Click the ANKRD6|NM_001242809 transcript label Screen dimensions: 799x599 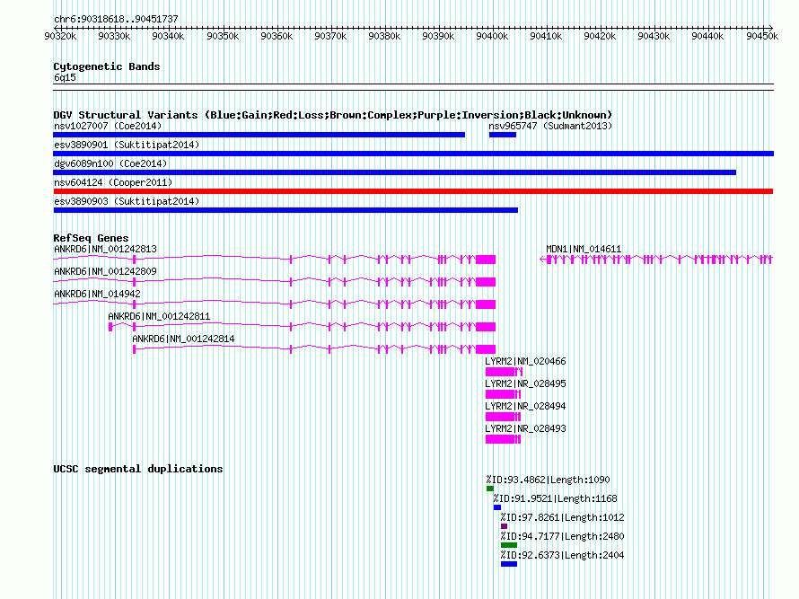point(105,272)
